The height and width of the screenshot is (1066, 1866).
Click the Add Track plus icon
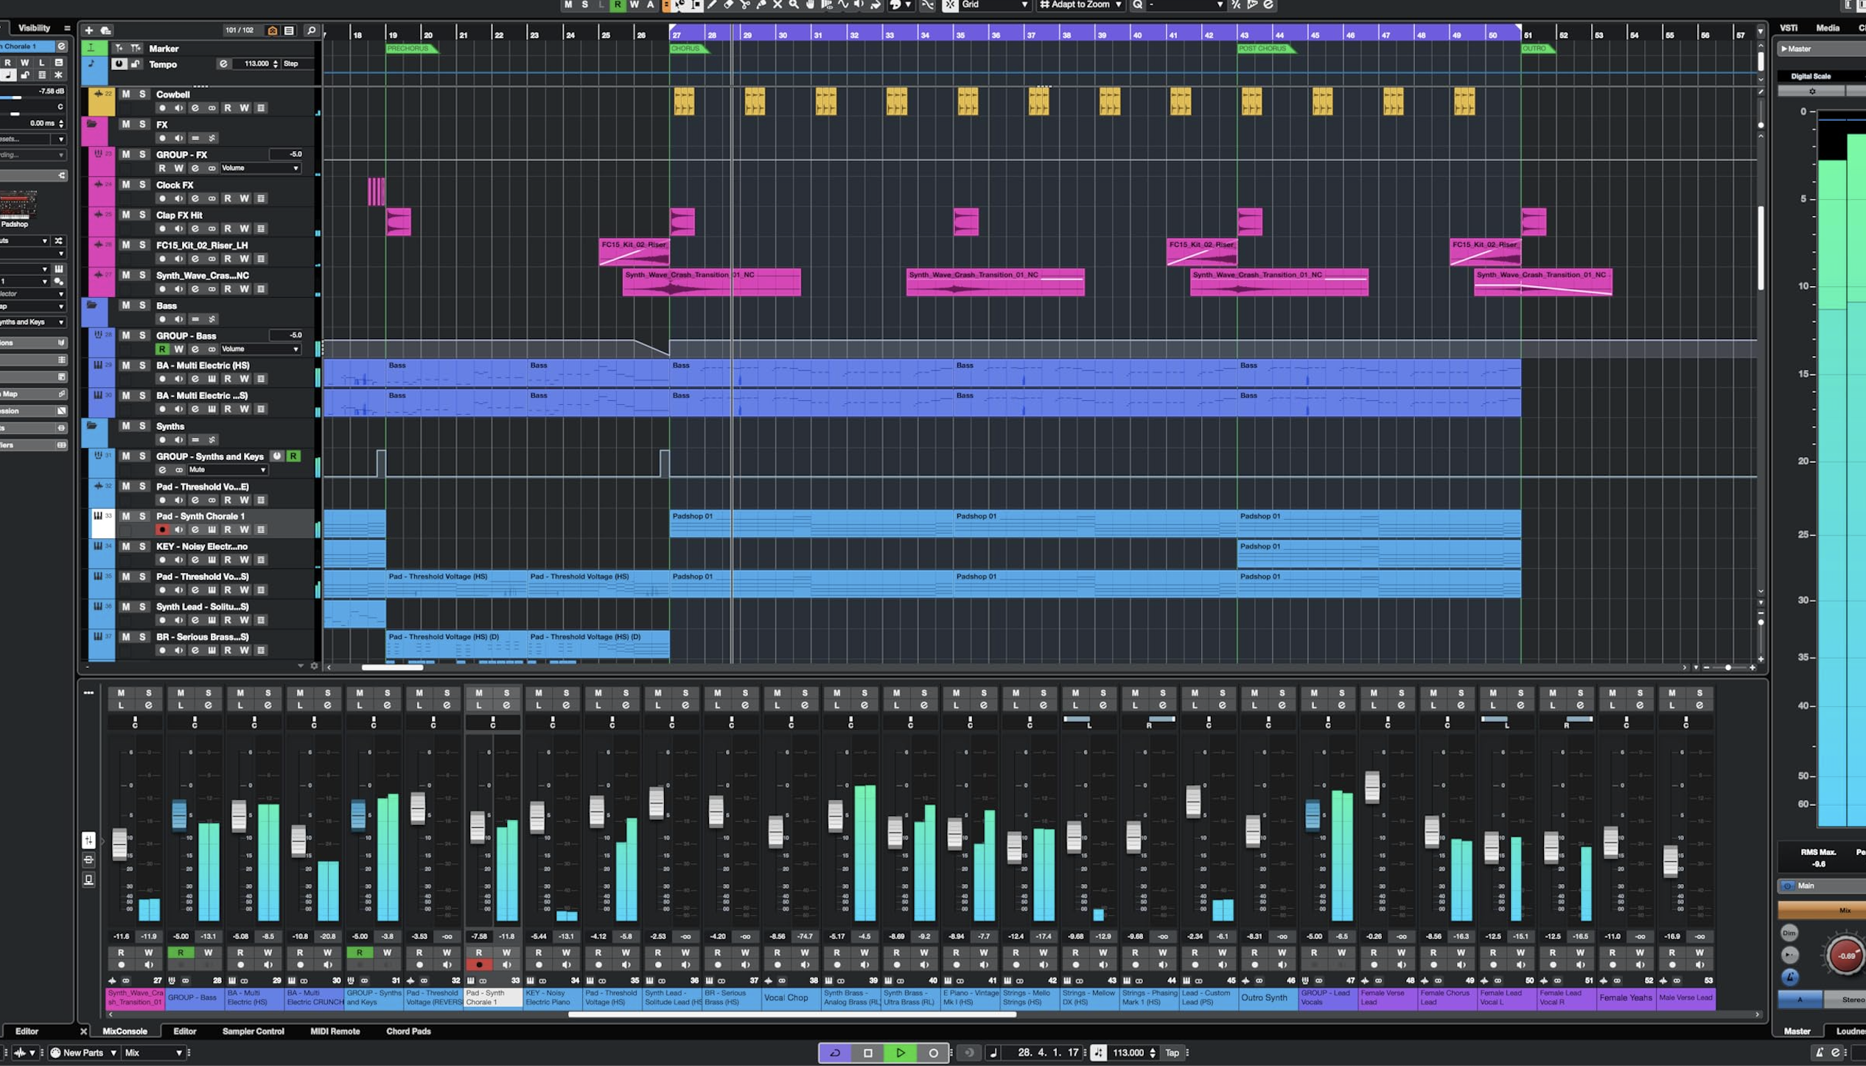[88, 30]
